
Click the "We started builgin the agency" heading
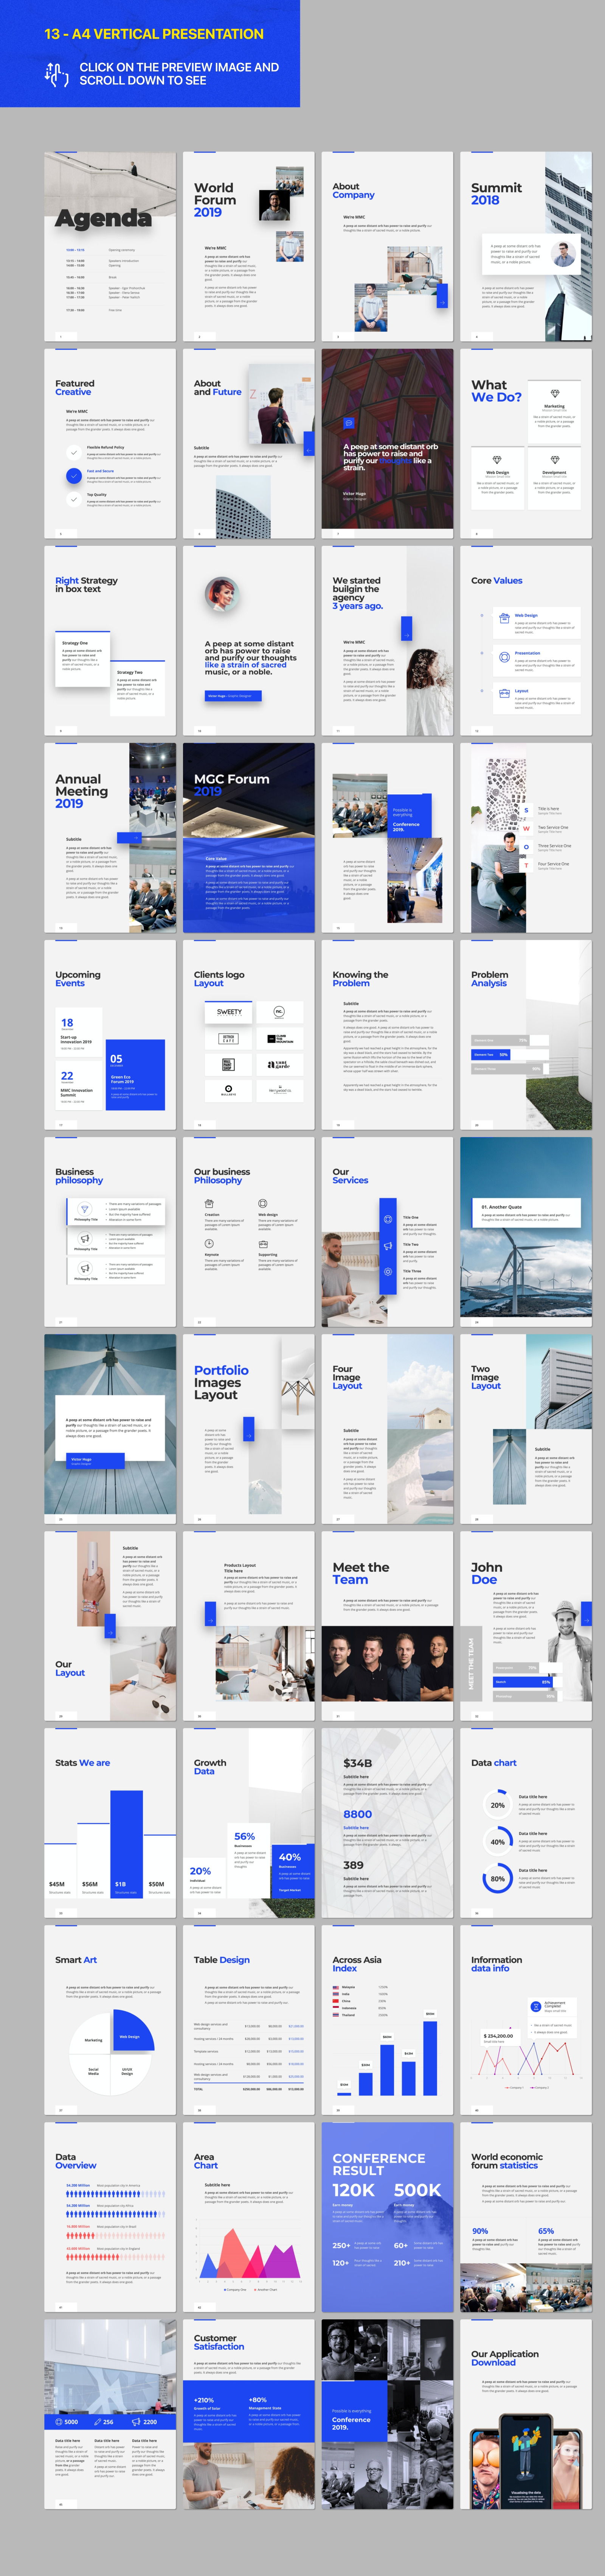coord(357,589)
